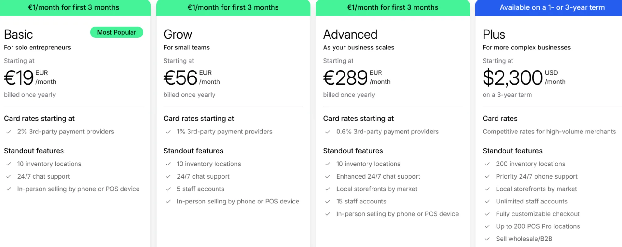Click "Enhanced 24/7 chat support" in Advanced
The width and height of the screenshot is (622, 247).
(378, 176)
